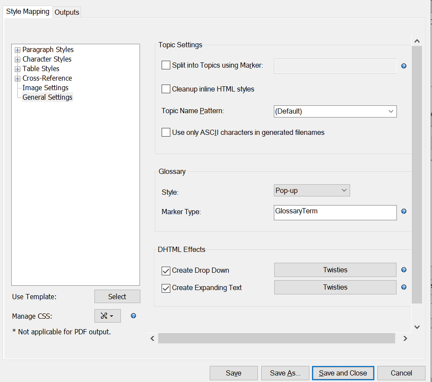Screen dimensions: 432x382
Task: Open the Topic Name Pattern dropdown
Action: 335,111
